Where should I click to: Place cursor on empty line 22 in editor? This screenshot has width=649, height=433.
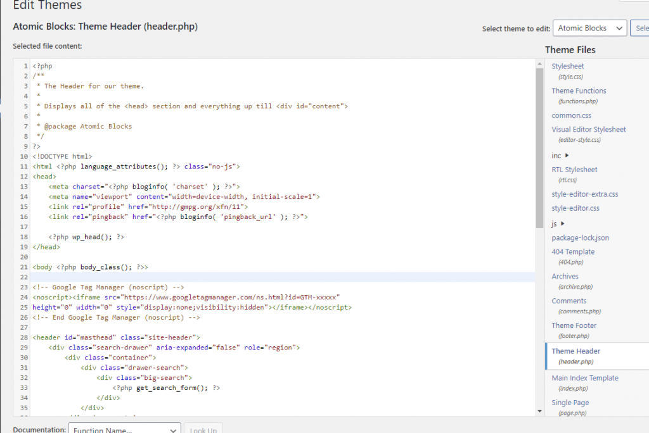click(x=254, y=277)
